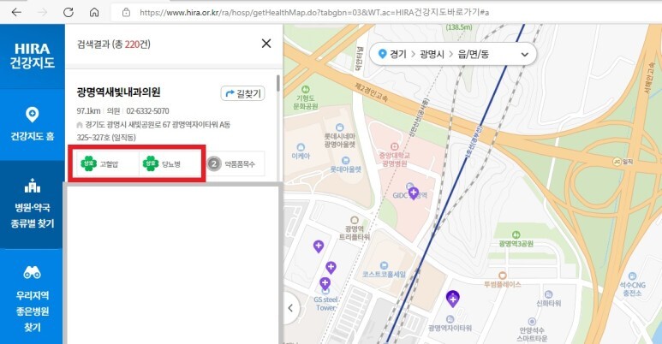Click the clinic phone number 02-6332-5070
The height and width of the screenshot is (344, 662).
[147, 111]
